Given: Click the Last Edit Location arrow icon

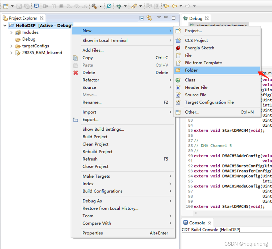Looking at the screenshot, I should 166,6.
